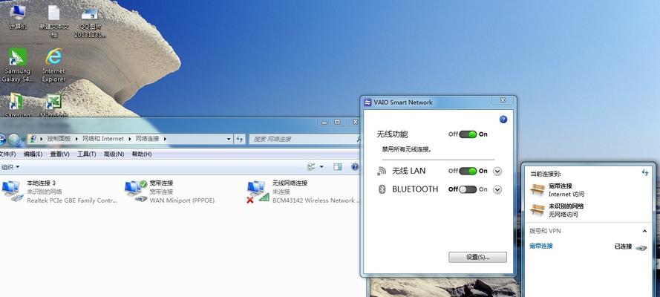Click the Realtek PCIe GBE Family adapter text
This screenshot has width=660, height=297.
coord(72,200)
